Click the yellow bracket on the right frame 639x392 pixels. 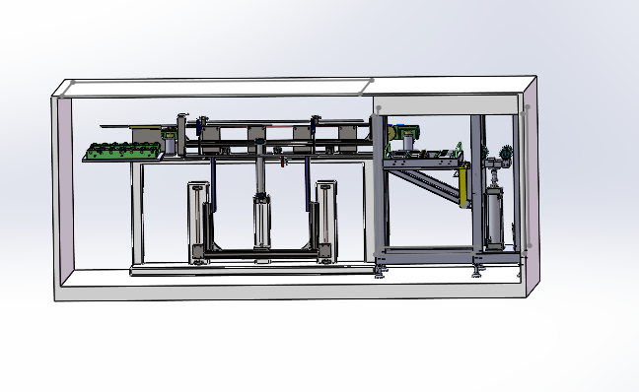click(464, 184)
